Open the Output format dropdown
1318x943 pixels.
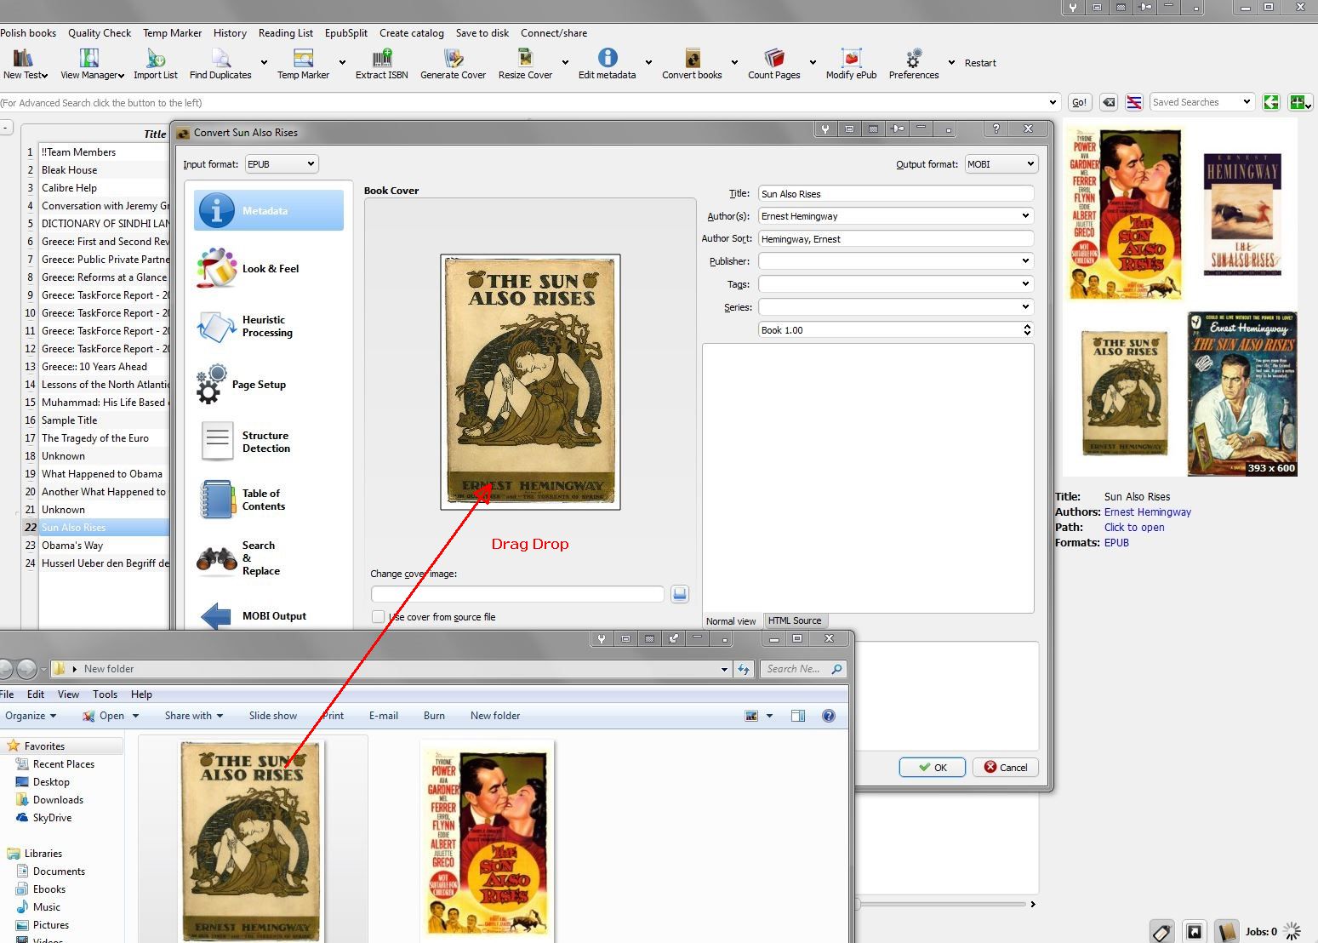(x=1001, y=163)
